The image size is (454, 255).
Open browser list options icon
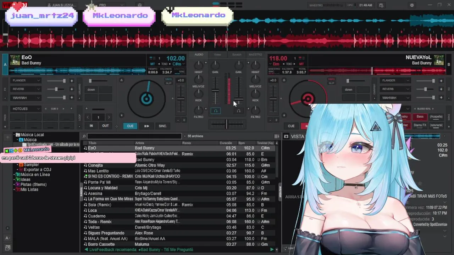click(277, 136)
